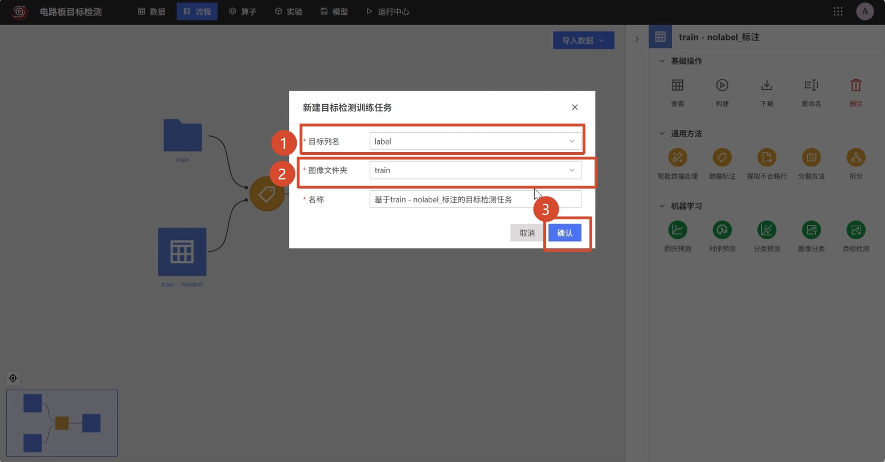This screenshot has width=885, height=462.
Task: Collapse the 基础操作 section
Action: coord(662,61)
